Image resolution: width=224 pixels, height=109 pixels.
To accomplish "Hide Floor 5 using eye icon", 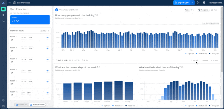I will pos(48,81).
